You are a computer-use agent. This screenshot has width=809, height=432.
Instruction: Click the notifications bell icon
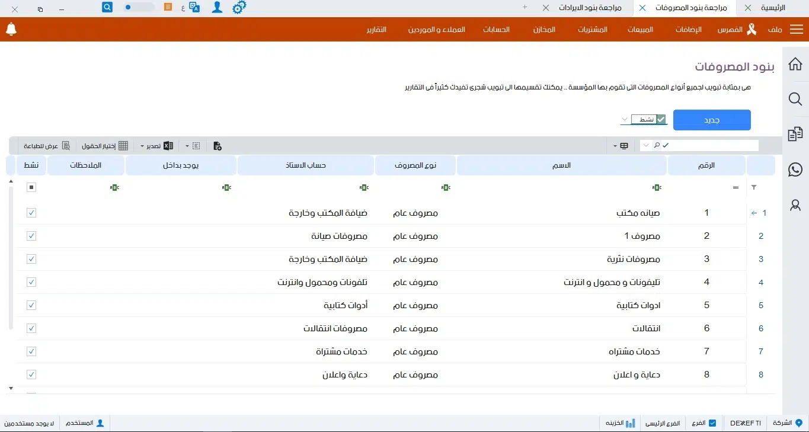pos(11,29)
